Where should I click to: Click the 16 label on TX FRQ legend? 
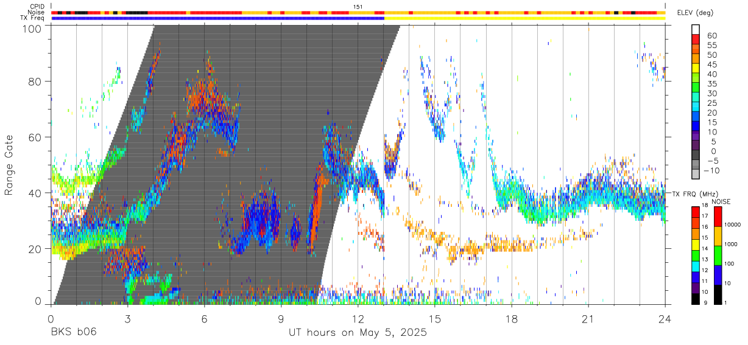pyautogui.click(x=705, y=226)
